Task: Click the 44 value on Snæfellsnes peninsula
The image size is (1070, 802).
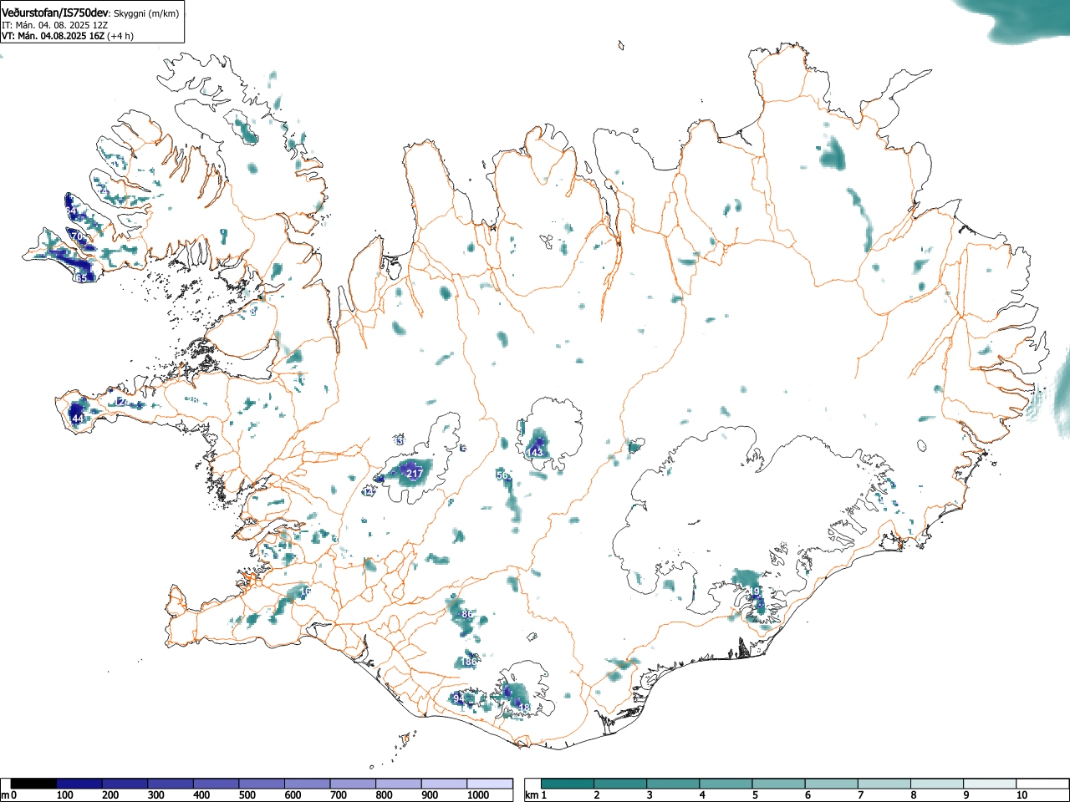Action: (x=78, y=419)
